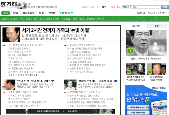
Task: Open article 납치·투옥·사형선고 견딘 '인동초'
Action: click(x=85, y=96)
